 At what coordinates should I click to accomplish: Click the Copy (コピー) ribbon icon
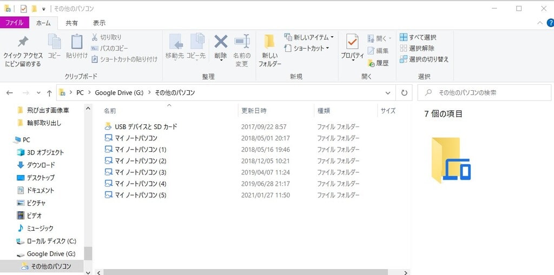(55, 46)
